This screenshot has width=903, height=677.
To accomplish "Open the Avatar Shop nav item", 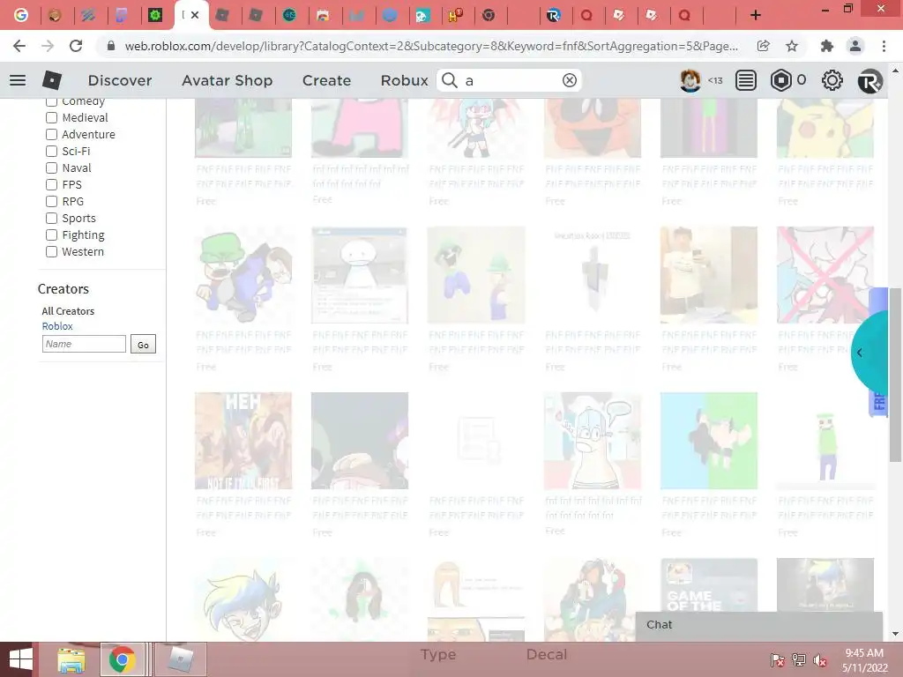I will (227, 80).
